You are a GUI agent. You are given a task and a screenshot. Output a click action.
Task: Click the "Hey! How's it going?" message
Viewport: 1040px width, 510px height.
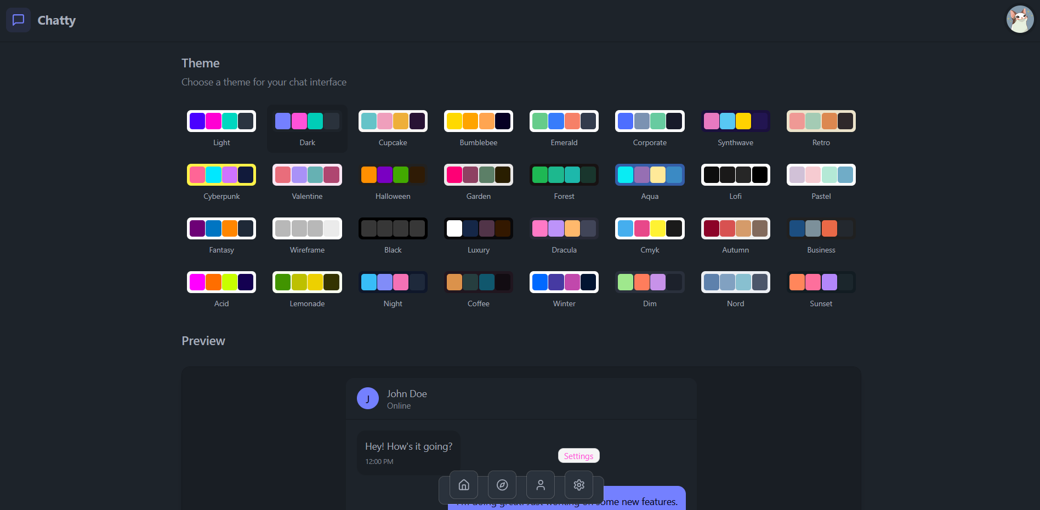tap(409, 446)
